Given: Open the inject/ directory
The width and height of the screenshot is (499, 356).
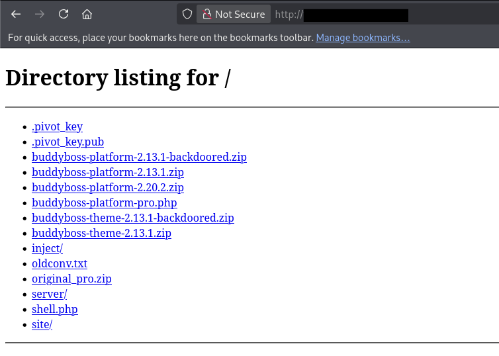Looking at the screenshot, I should pyautogui.click(x=48, y=248).
